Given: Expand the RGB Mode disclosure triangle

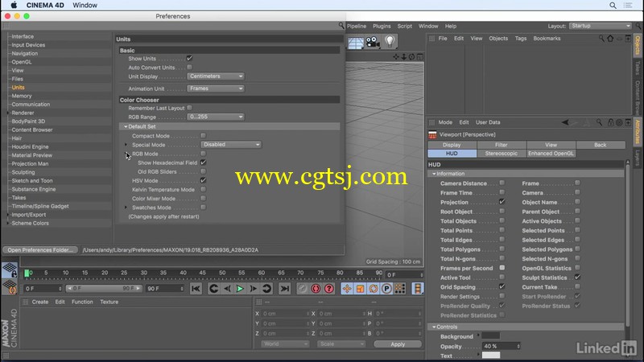Looking at the screenshot, I should point(126,154).
